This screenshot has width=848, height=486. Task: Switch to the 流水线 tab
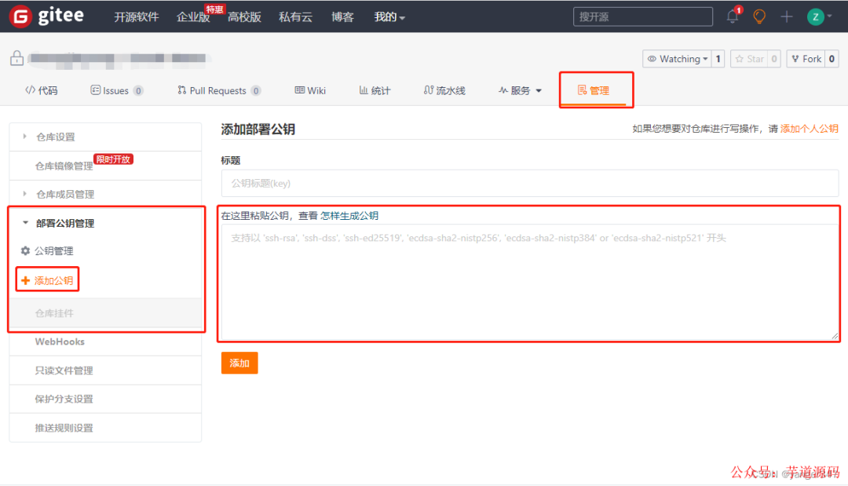coord(444,90)
